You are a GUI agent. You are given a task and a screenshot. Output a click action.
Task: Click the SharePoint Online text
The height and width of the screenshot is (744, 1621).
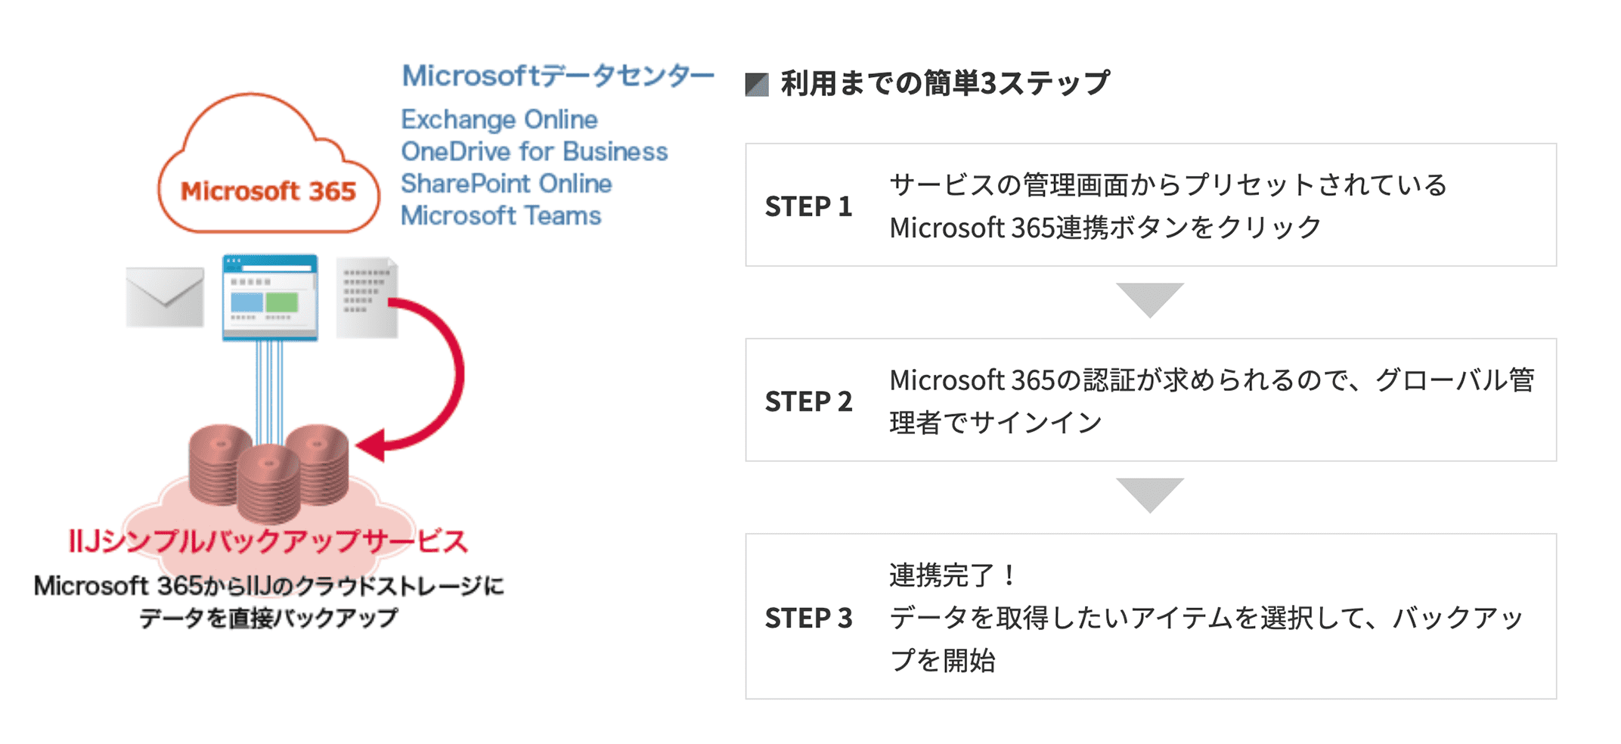coord(506,184)
